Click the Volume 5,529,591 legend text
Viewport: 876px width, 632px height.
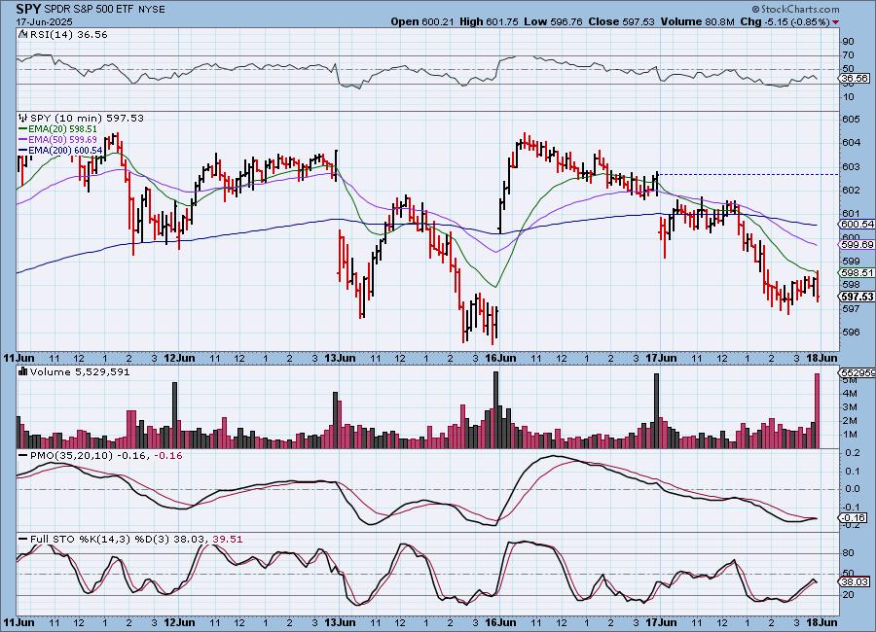(x=80, y=371)
